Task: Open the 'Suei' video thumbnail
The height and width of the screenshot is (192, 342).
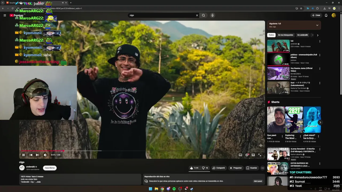Action: click(x=278, y=87)
